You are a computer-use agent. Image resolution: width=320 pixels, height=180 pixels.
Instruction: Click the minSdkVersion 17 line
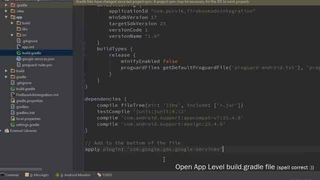point(132,17)
